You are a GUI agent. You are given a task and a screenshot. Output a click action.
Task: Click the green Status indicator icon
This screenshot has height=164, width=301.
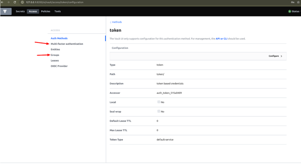click(290, 11)
